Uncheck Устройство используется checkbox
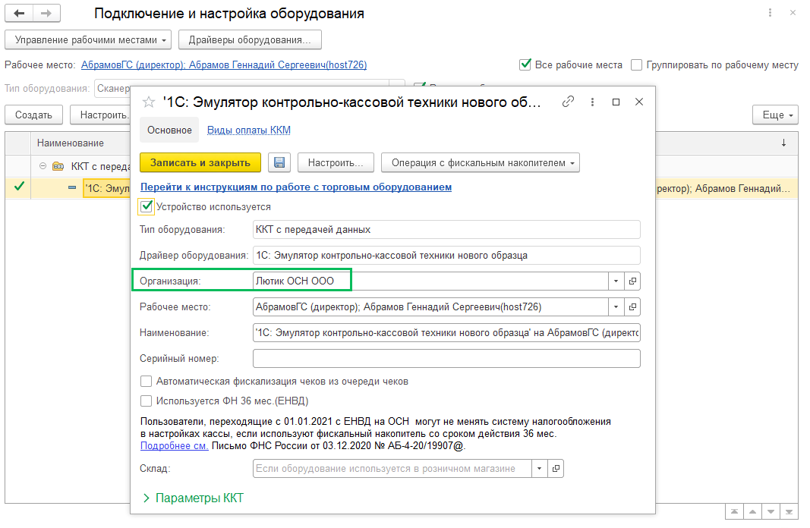810x528 pixels. [147, 206]
